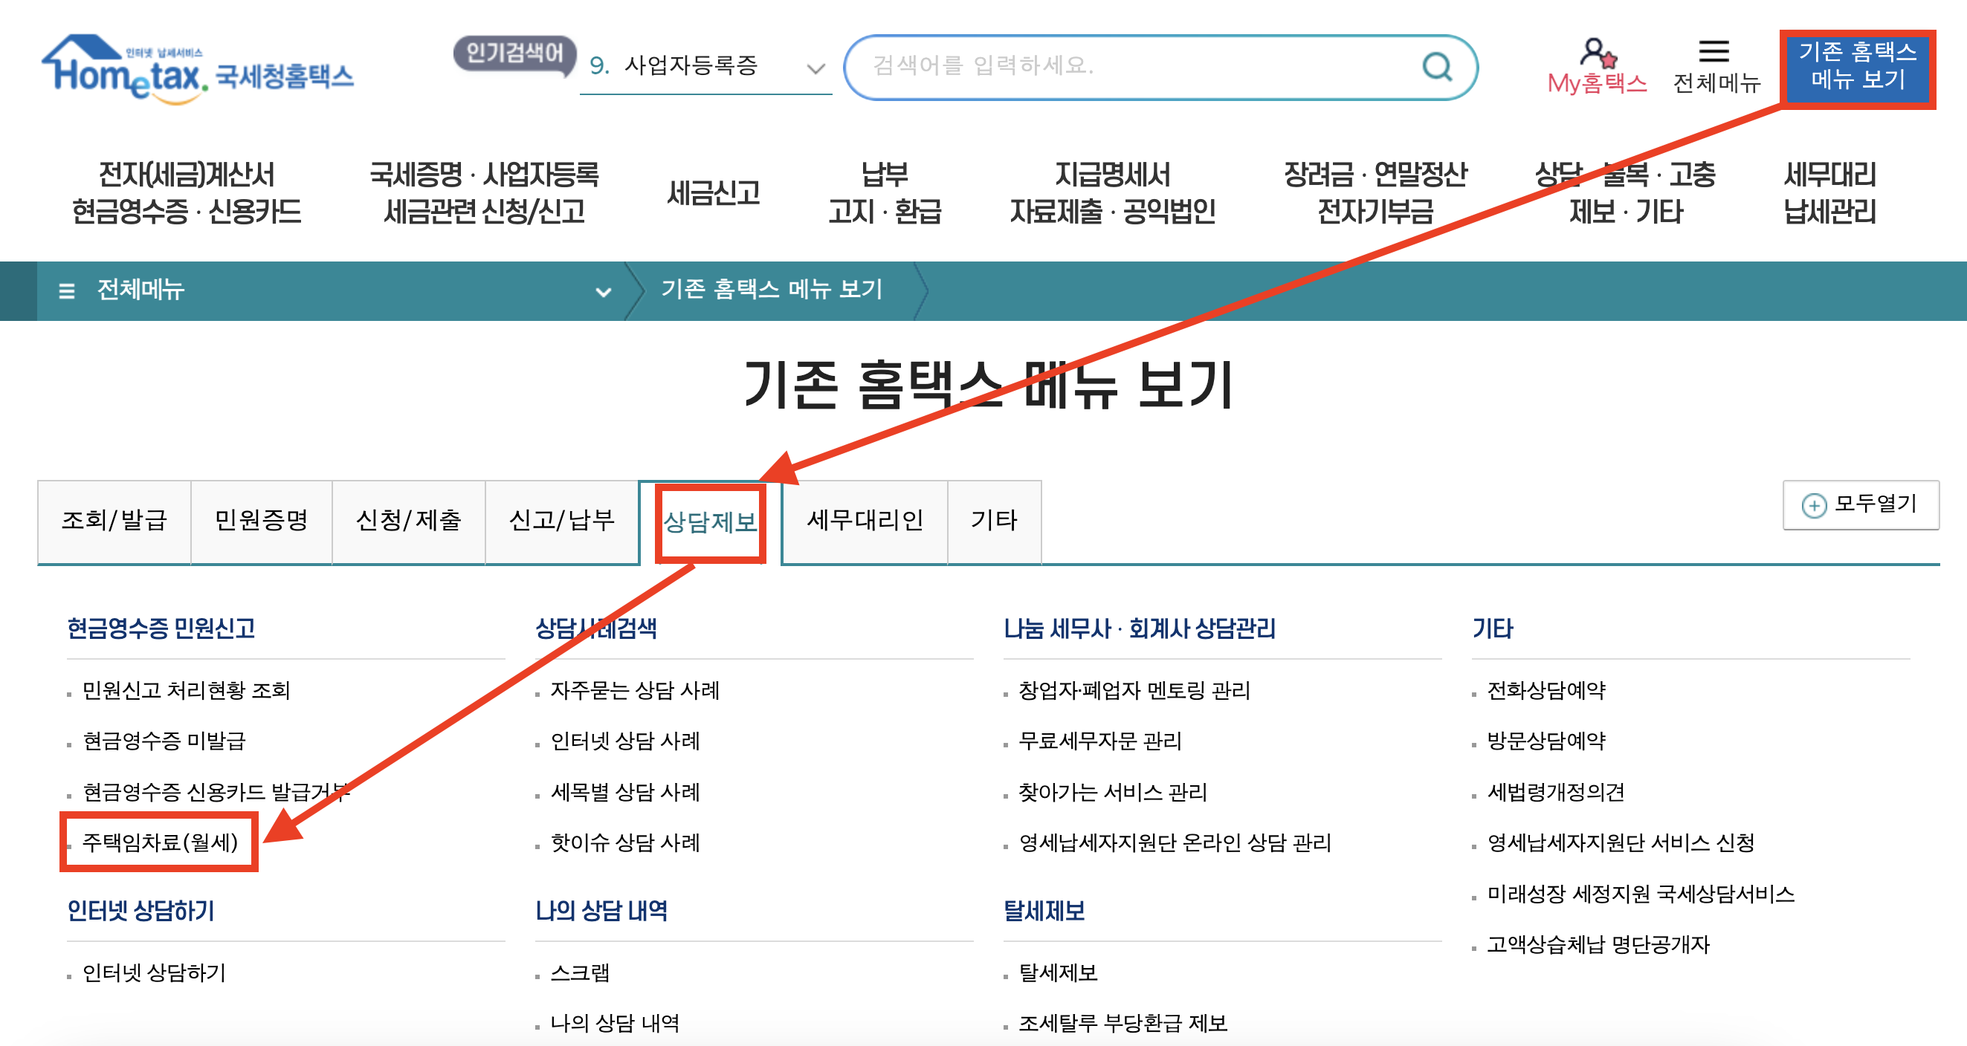Switch to 신청/제출 tab
1967x1046 pixels.
[x=409, y=520]
